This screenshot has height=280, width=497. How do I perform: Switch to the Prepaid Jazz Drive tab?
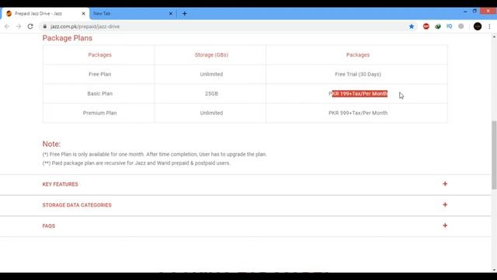click(x=44, y=14)
